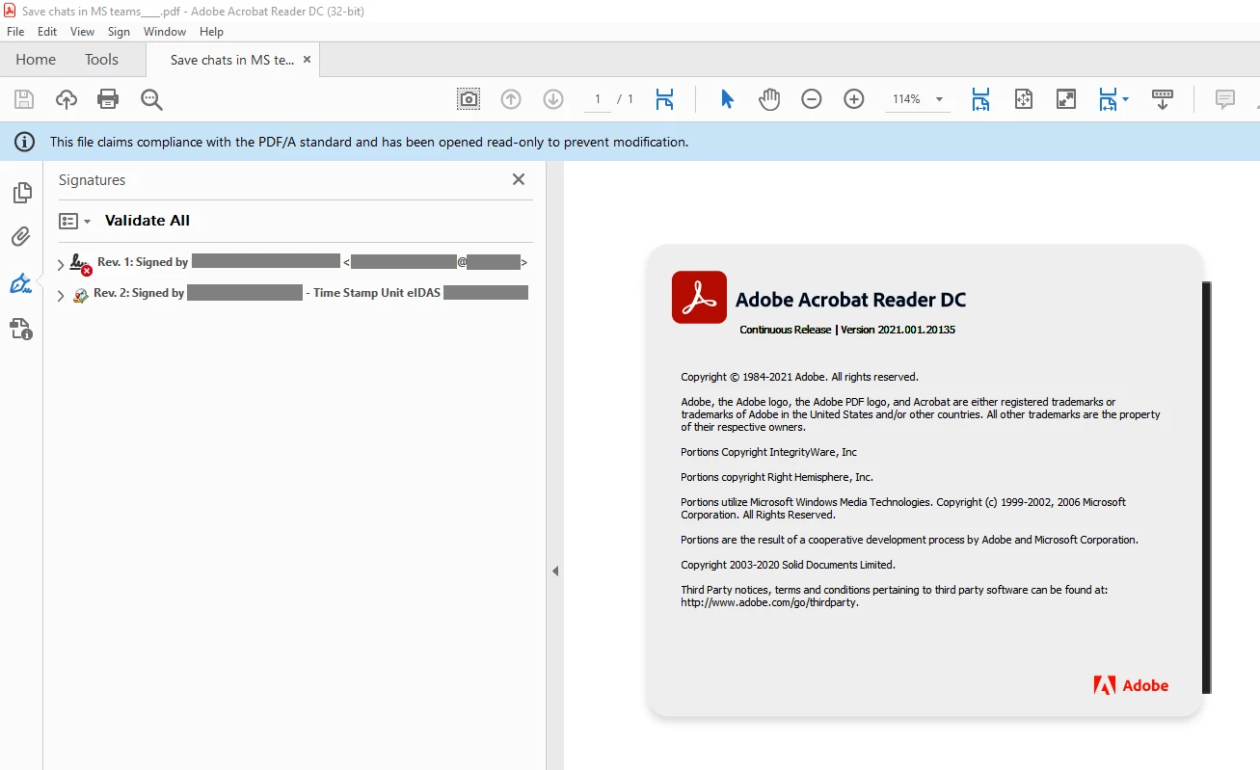Open the comment bubble tool
1260x770 pixels.
[1225, 98]
